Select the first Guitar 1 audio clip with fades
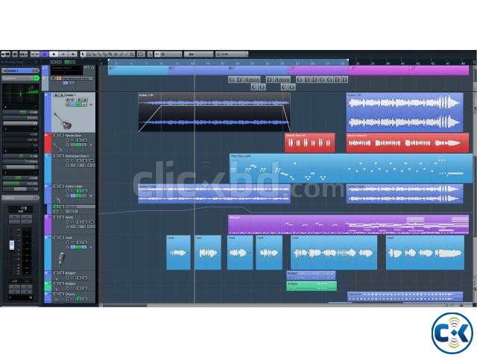 point(214,113)
